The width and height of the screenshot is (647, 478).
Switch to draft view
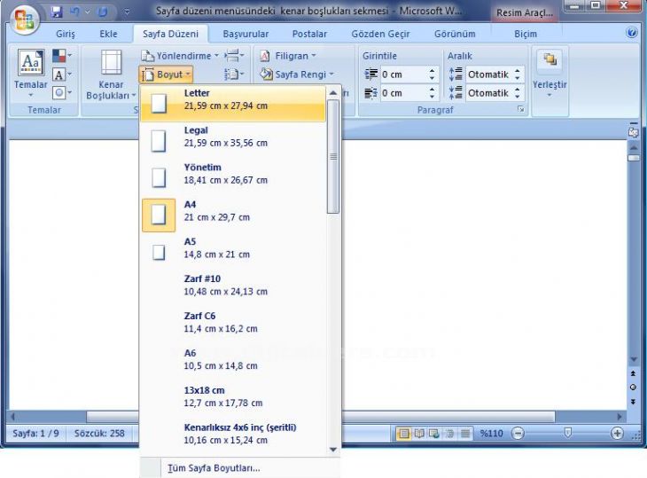click(x=465, y=434)
